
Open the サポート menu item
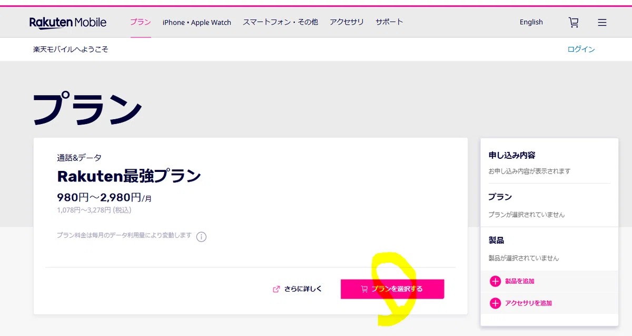(x=389, y=22)
